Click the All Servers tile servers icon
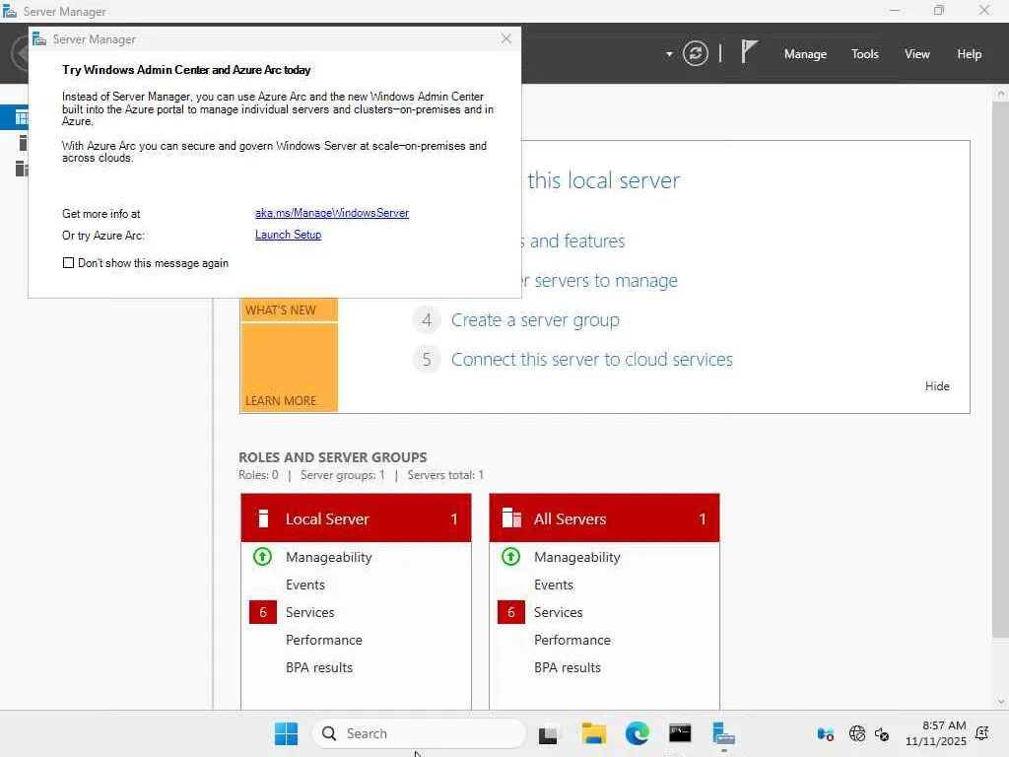 pos(511,518)
